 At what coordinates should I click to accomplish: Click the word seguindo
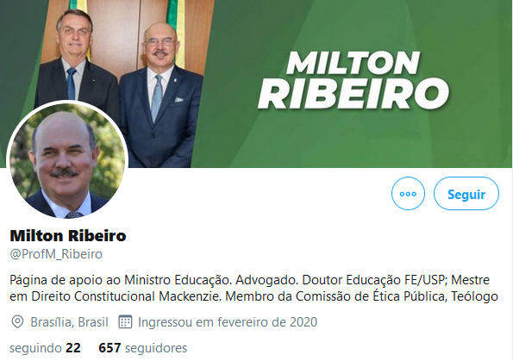(35, 349)
